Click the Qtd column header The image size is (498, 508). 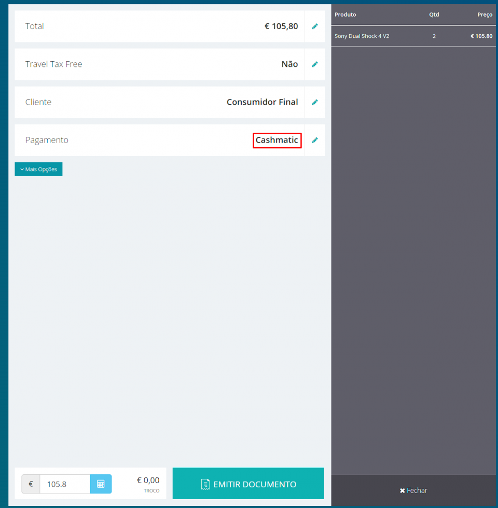[434, 15]
